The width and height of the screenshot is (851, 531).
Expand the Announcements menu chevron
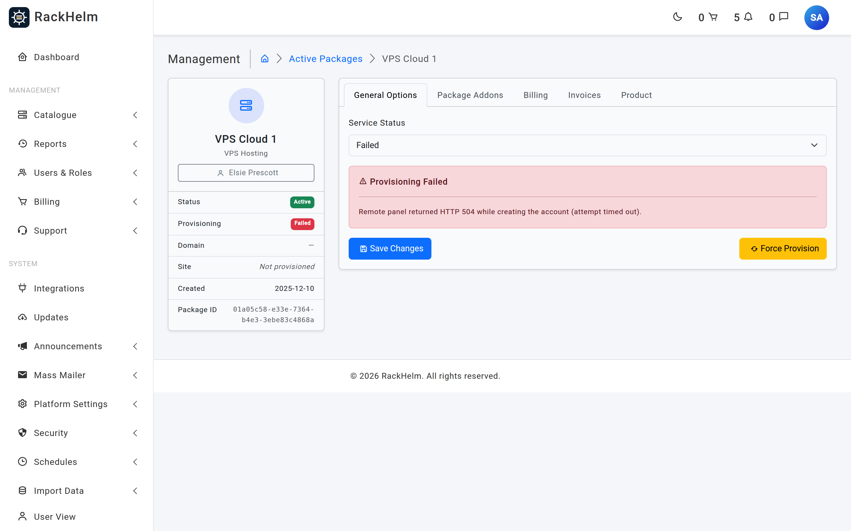(x=135, y=346)
